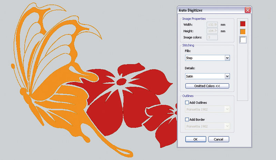Select the orange color swatch

243,32
